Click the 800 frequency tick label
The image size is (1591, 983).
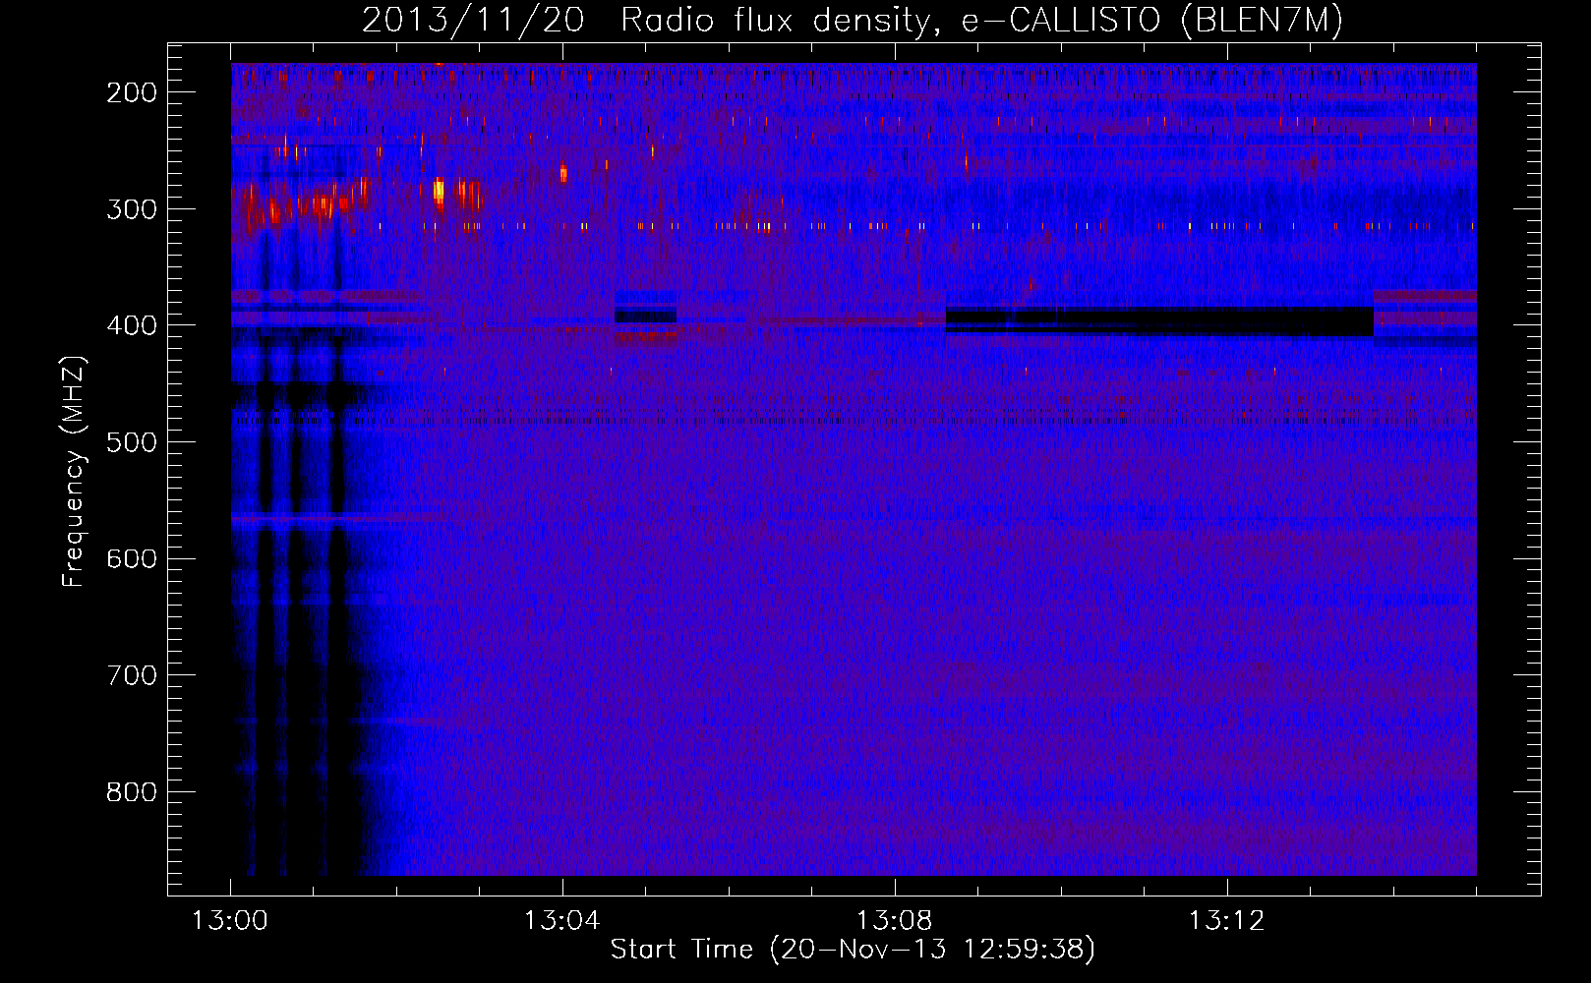click(x=132, y=792)
